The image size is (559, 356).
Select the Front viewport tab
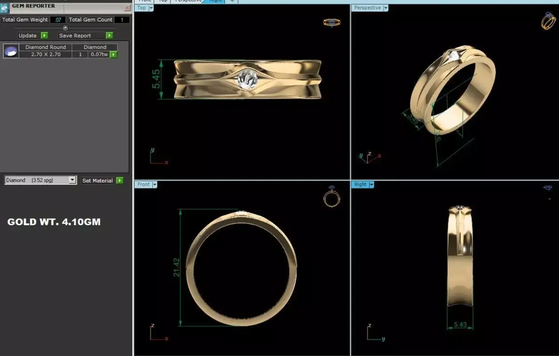144,1
